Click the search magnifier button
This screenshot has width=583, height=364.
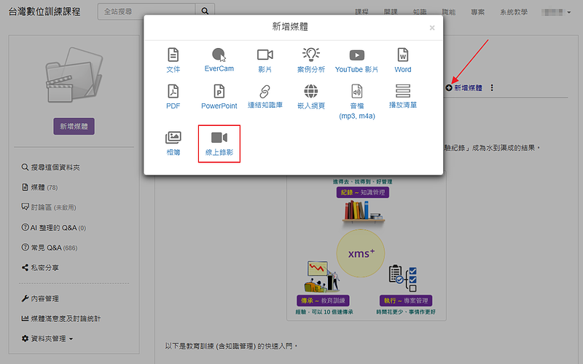(206, 12)
